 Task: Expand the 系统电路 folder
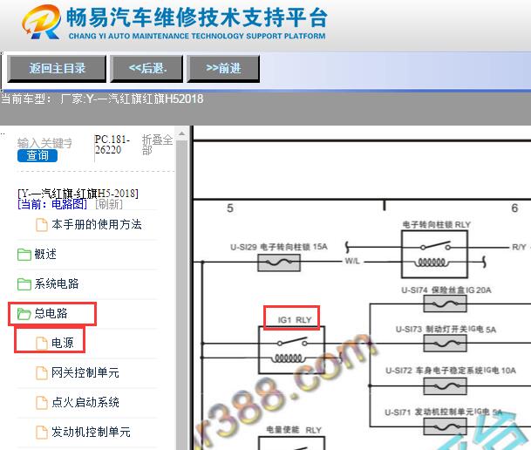click(x=57, y=283)
